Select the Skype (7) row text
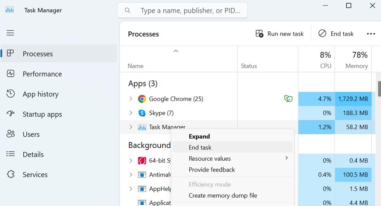This screenshot has height=206, width=381. 161,113
